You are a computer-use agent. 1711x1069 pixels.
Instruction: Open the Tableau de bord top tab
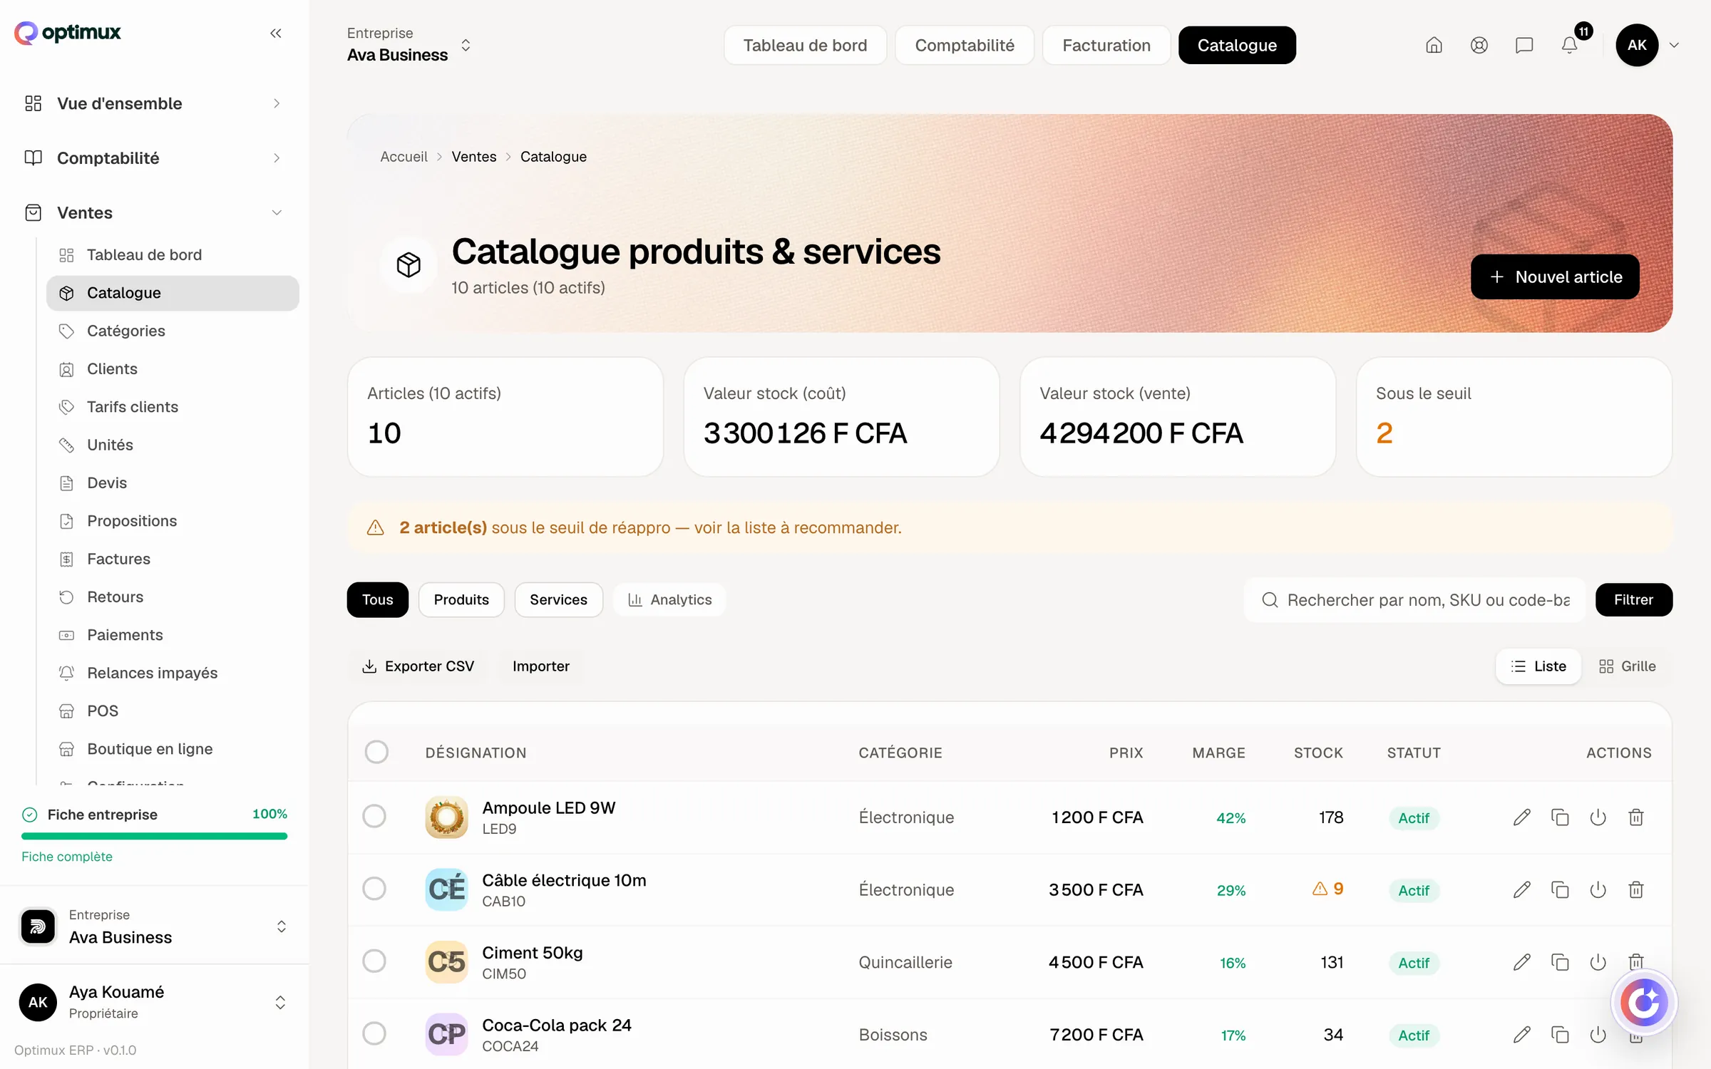pos(805,45)
